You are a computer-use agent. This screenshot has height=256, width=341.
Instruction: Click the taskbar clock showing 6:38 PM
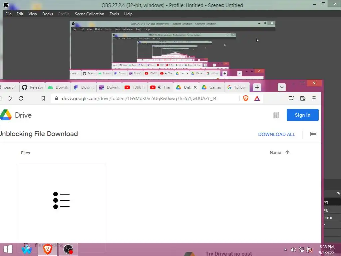click(x=326, y=250)
